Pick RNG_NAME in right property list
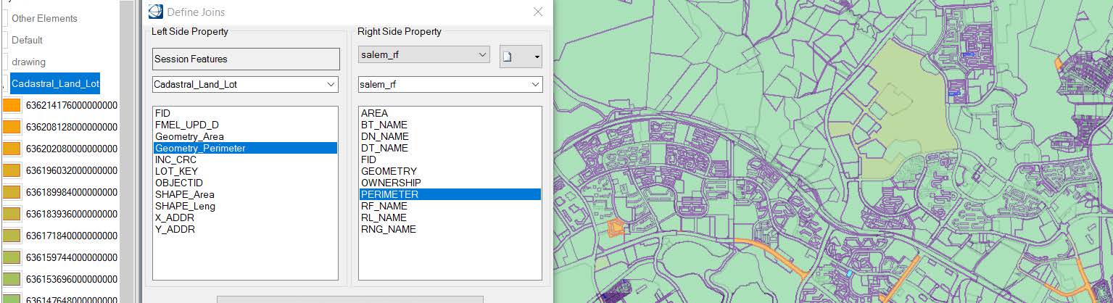This screenshot has height=303, width=1113. pos(388,229)
